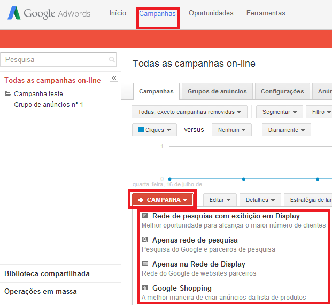This screenshot has height=305, width=332.
Task: Choose Rede de pesquisa com exibição em Display
Action: tap(226, 216)
